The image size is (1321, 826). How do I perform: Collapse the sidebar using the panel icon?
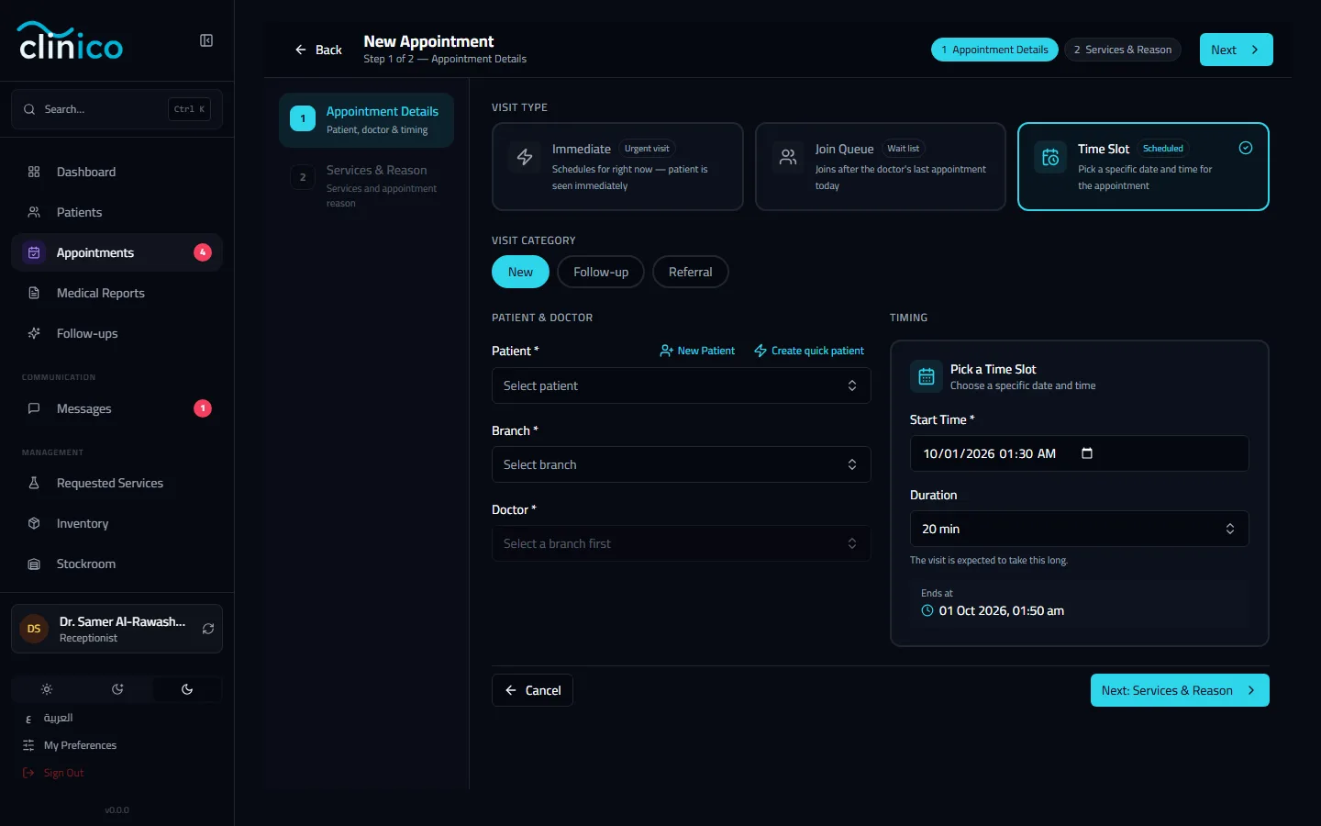point(206,40)
